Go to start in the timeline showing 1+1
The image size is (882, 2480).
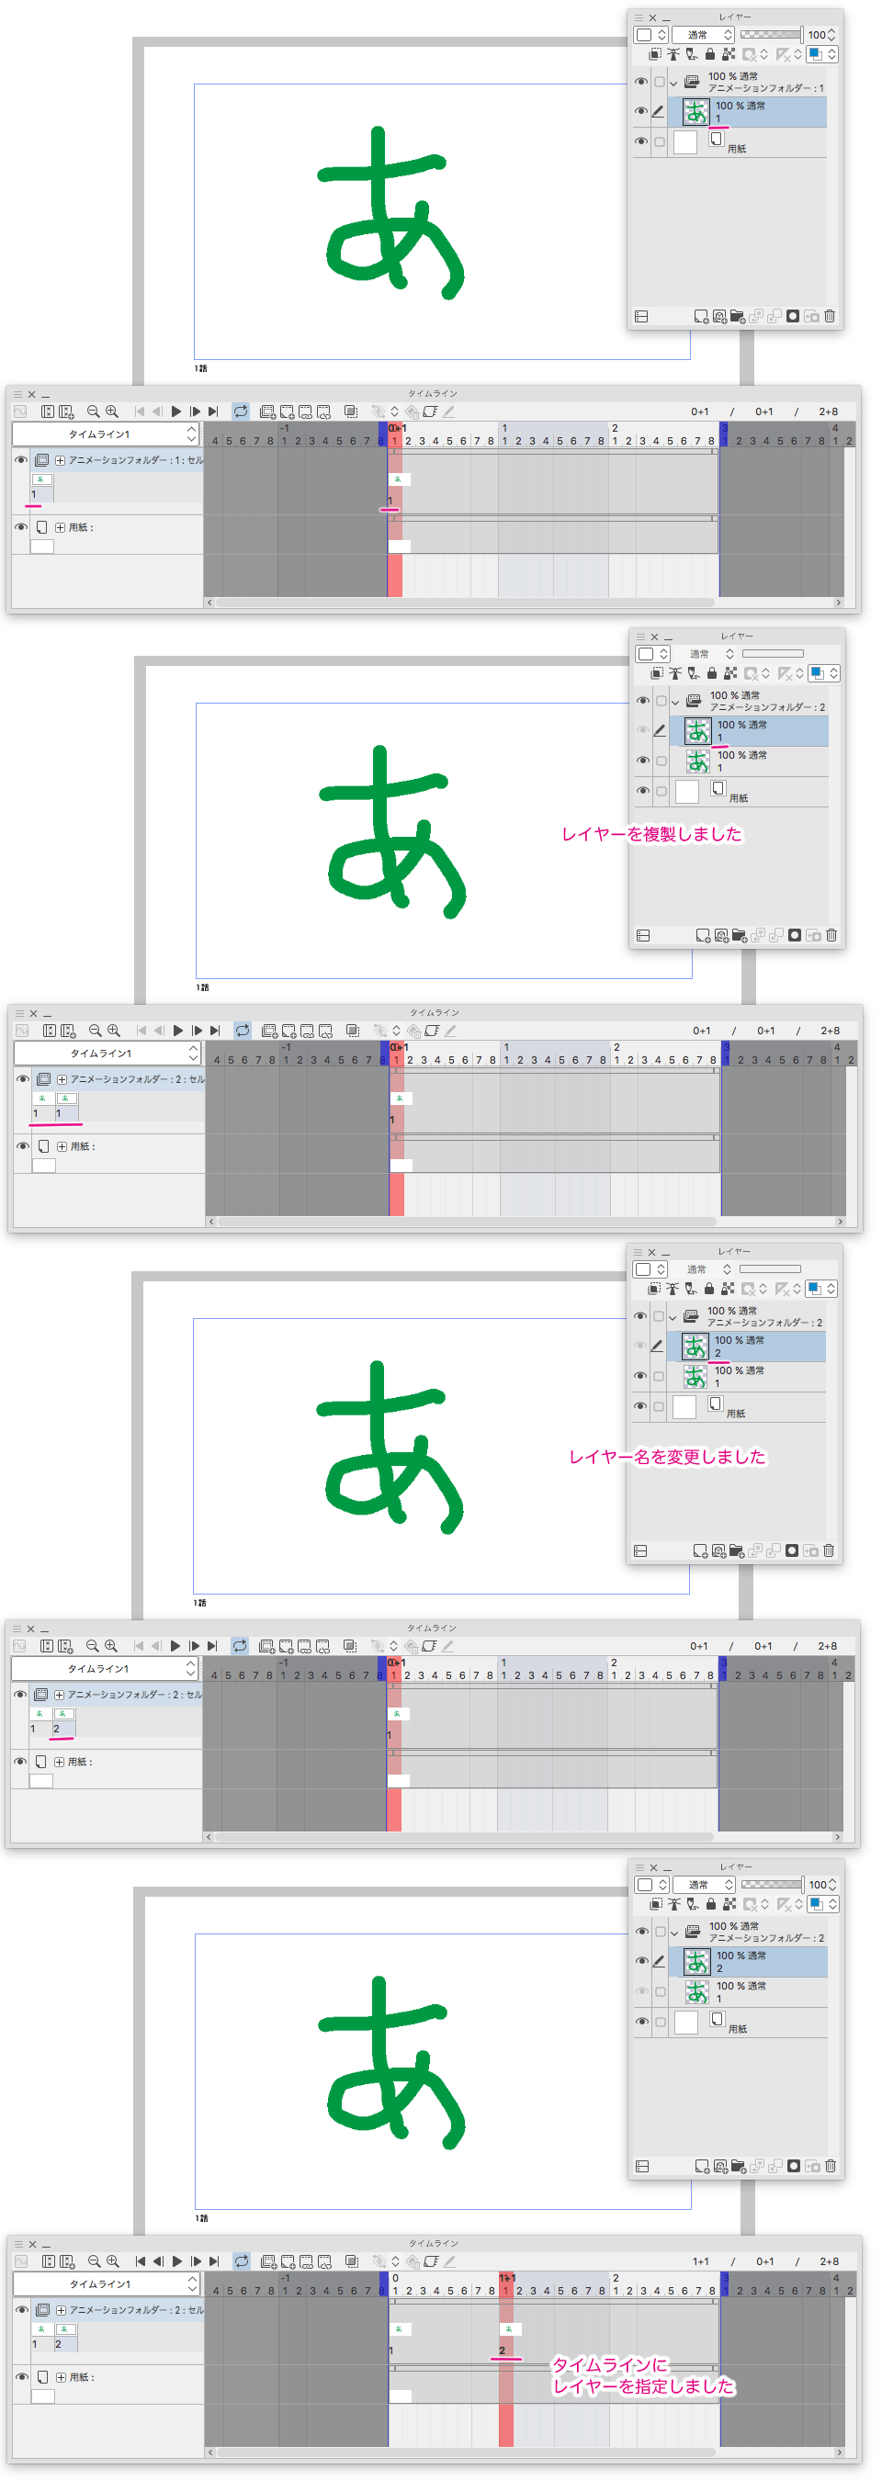[141, 2260]
